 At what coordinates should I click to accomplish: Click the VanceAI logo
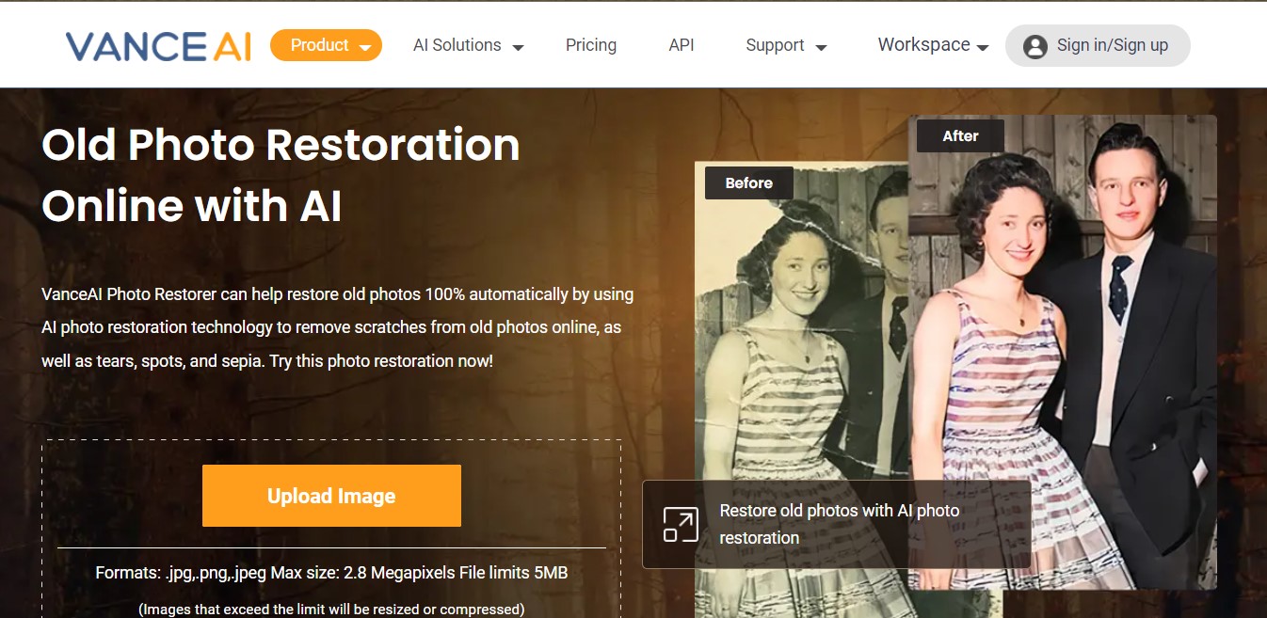click(x=158, y=44)
